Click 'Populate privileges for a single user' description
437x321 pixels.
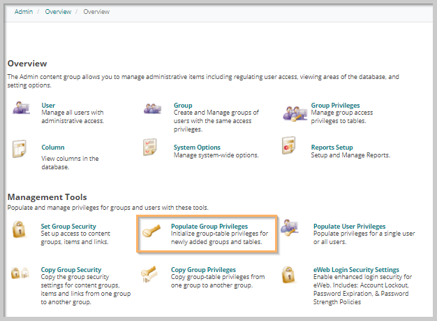click(364, 238)
